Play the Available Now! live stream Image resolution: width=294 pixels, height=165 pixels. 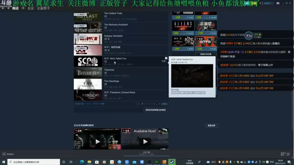[145, 139]
